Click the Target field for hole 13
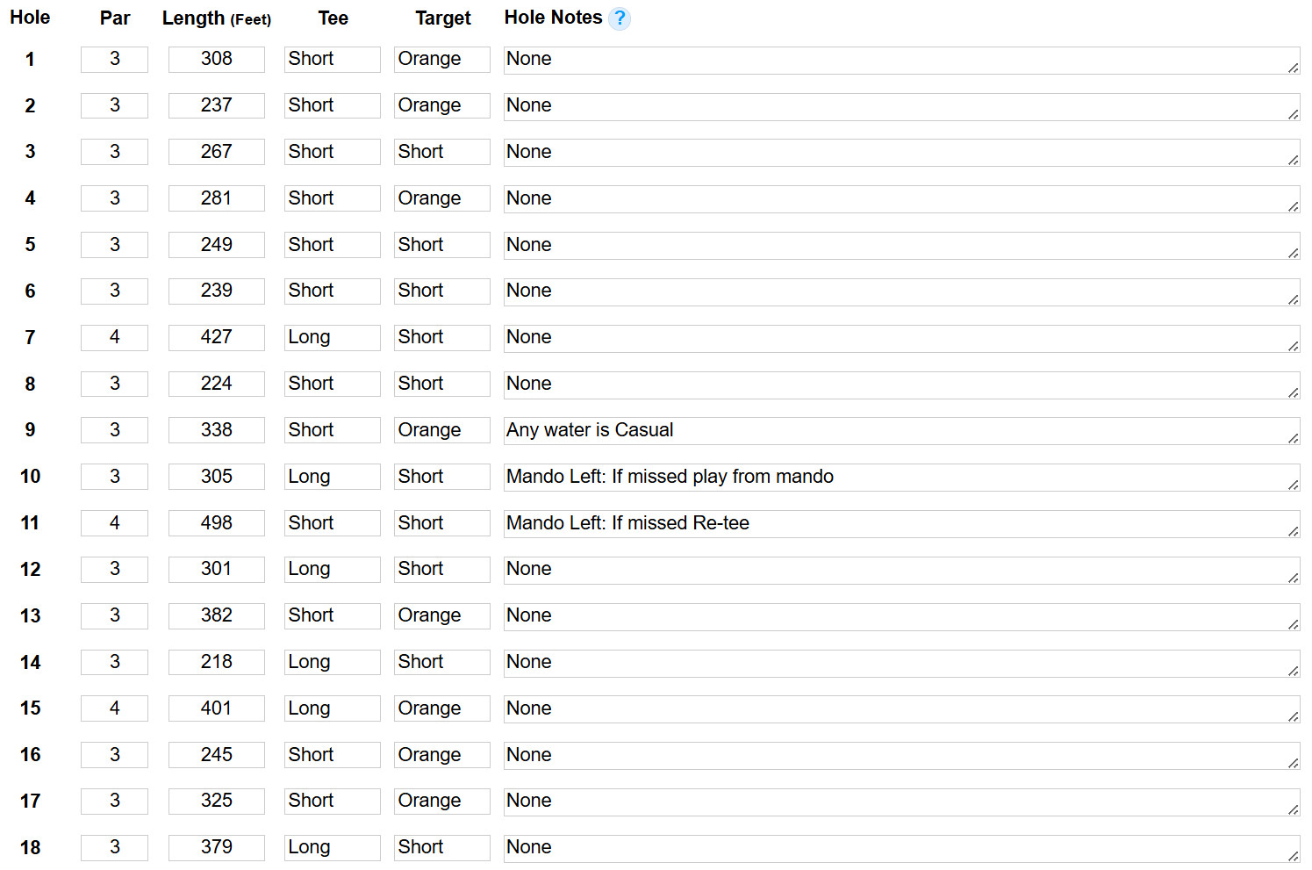1312x870 pixels. pyautogui.click(x=442, y=616)
